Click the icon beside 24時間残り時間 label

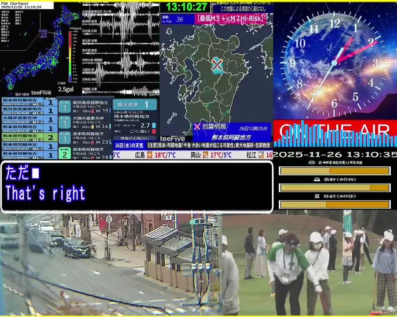312,162
